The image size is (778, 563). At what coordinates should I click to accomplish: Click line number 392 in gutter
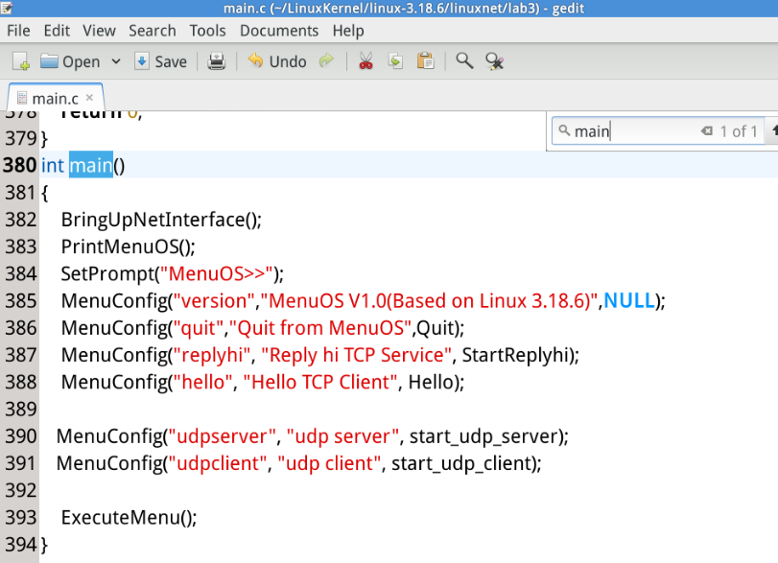click(x=21, y=490)
